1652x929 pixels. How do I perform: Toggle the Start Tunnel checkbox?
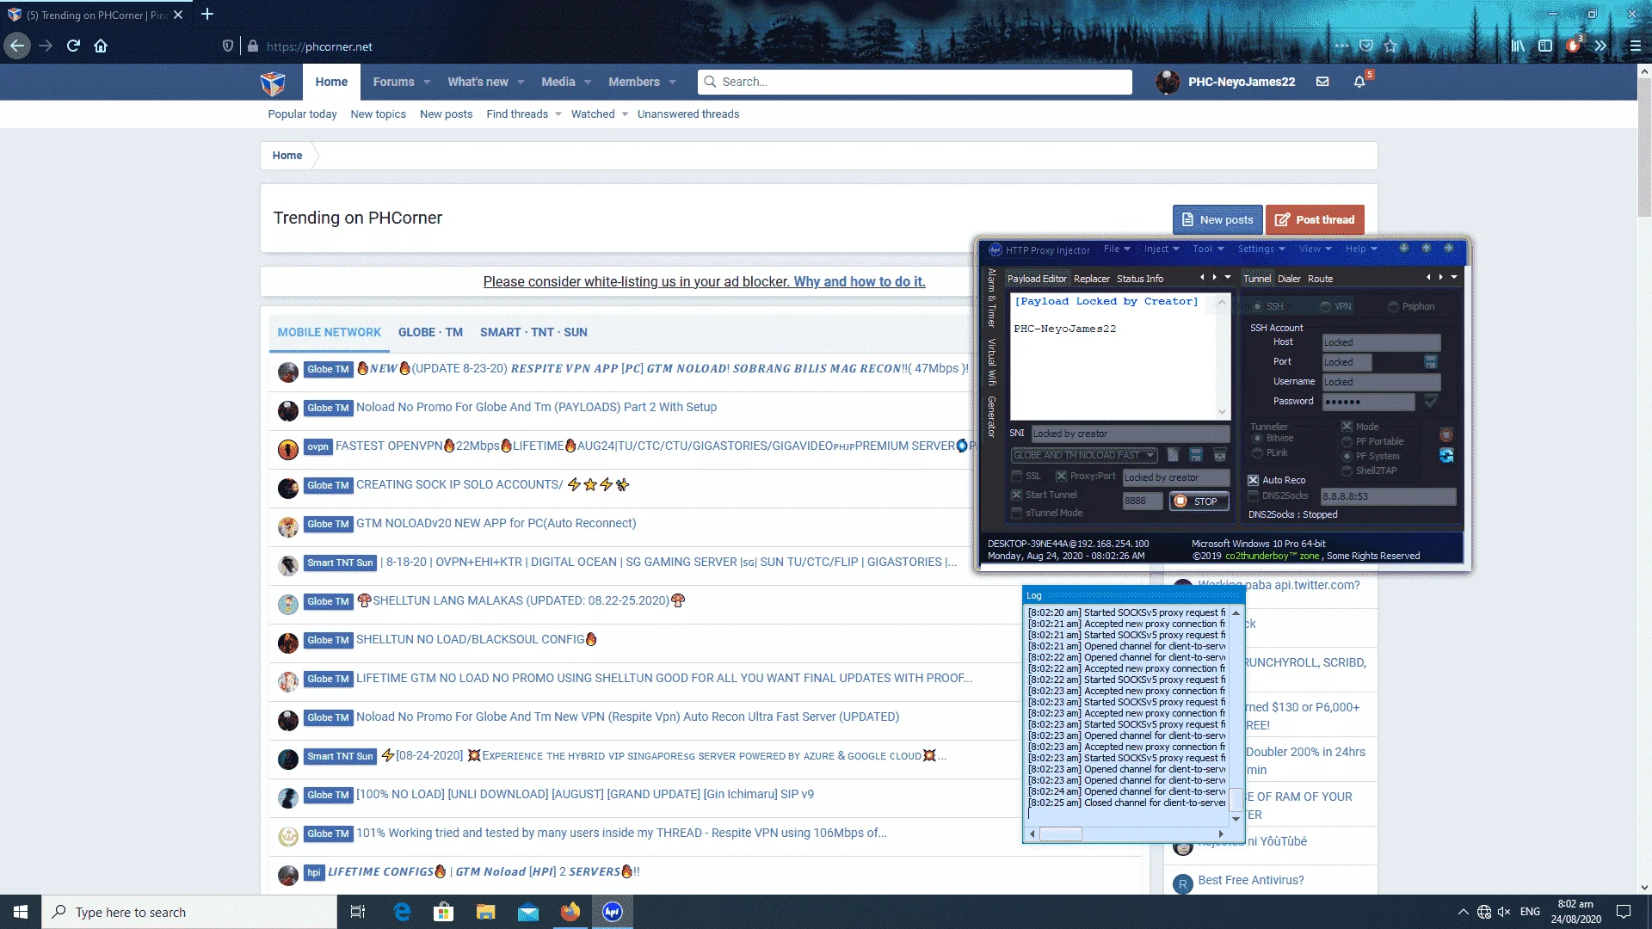pyautogui.click(x=1017, y=495)
